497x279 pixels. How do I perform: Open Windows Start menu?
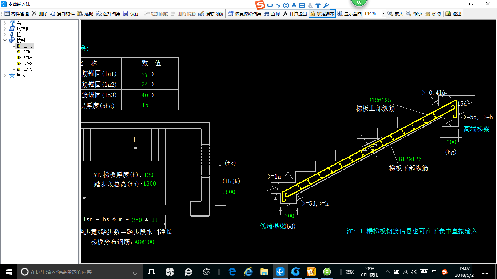tap(9, 271)
